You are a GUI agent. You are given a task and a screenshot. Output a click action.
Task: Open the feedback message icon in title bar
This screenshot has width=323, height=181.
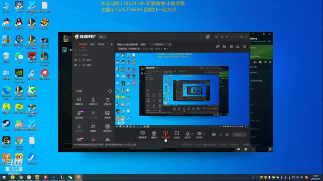coord(216,37)
